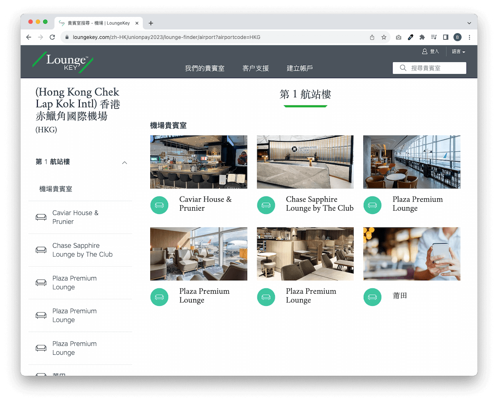498x403 pixels.
Task: Click the user login icon
Action: 425,51
